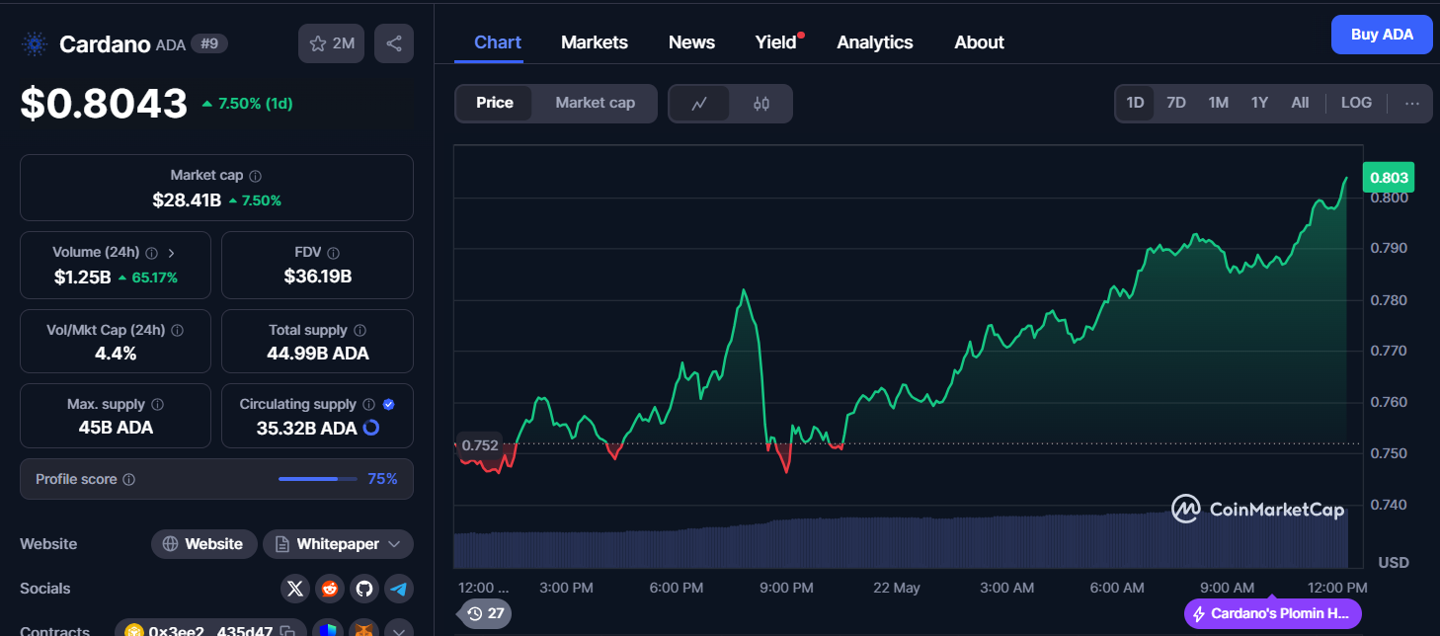Set chart range to 1M
The width and height of the screenshot is (1440, 636).
pos(1219,103)
